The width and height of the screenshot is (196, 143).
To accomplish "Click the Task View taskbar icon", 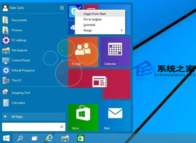I will pyautogui.click(x=34, y=138).
